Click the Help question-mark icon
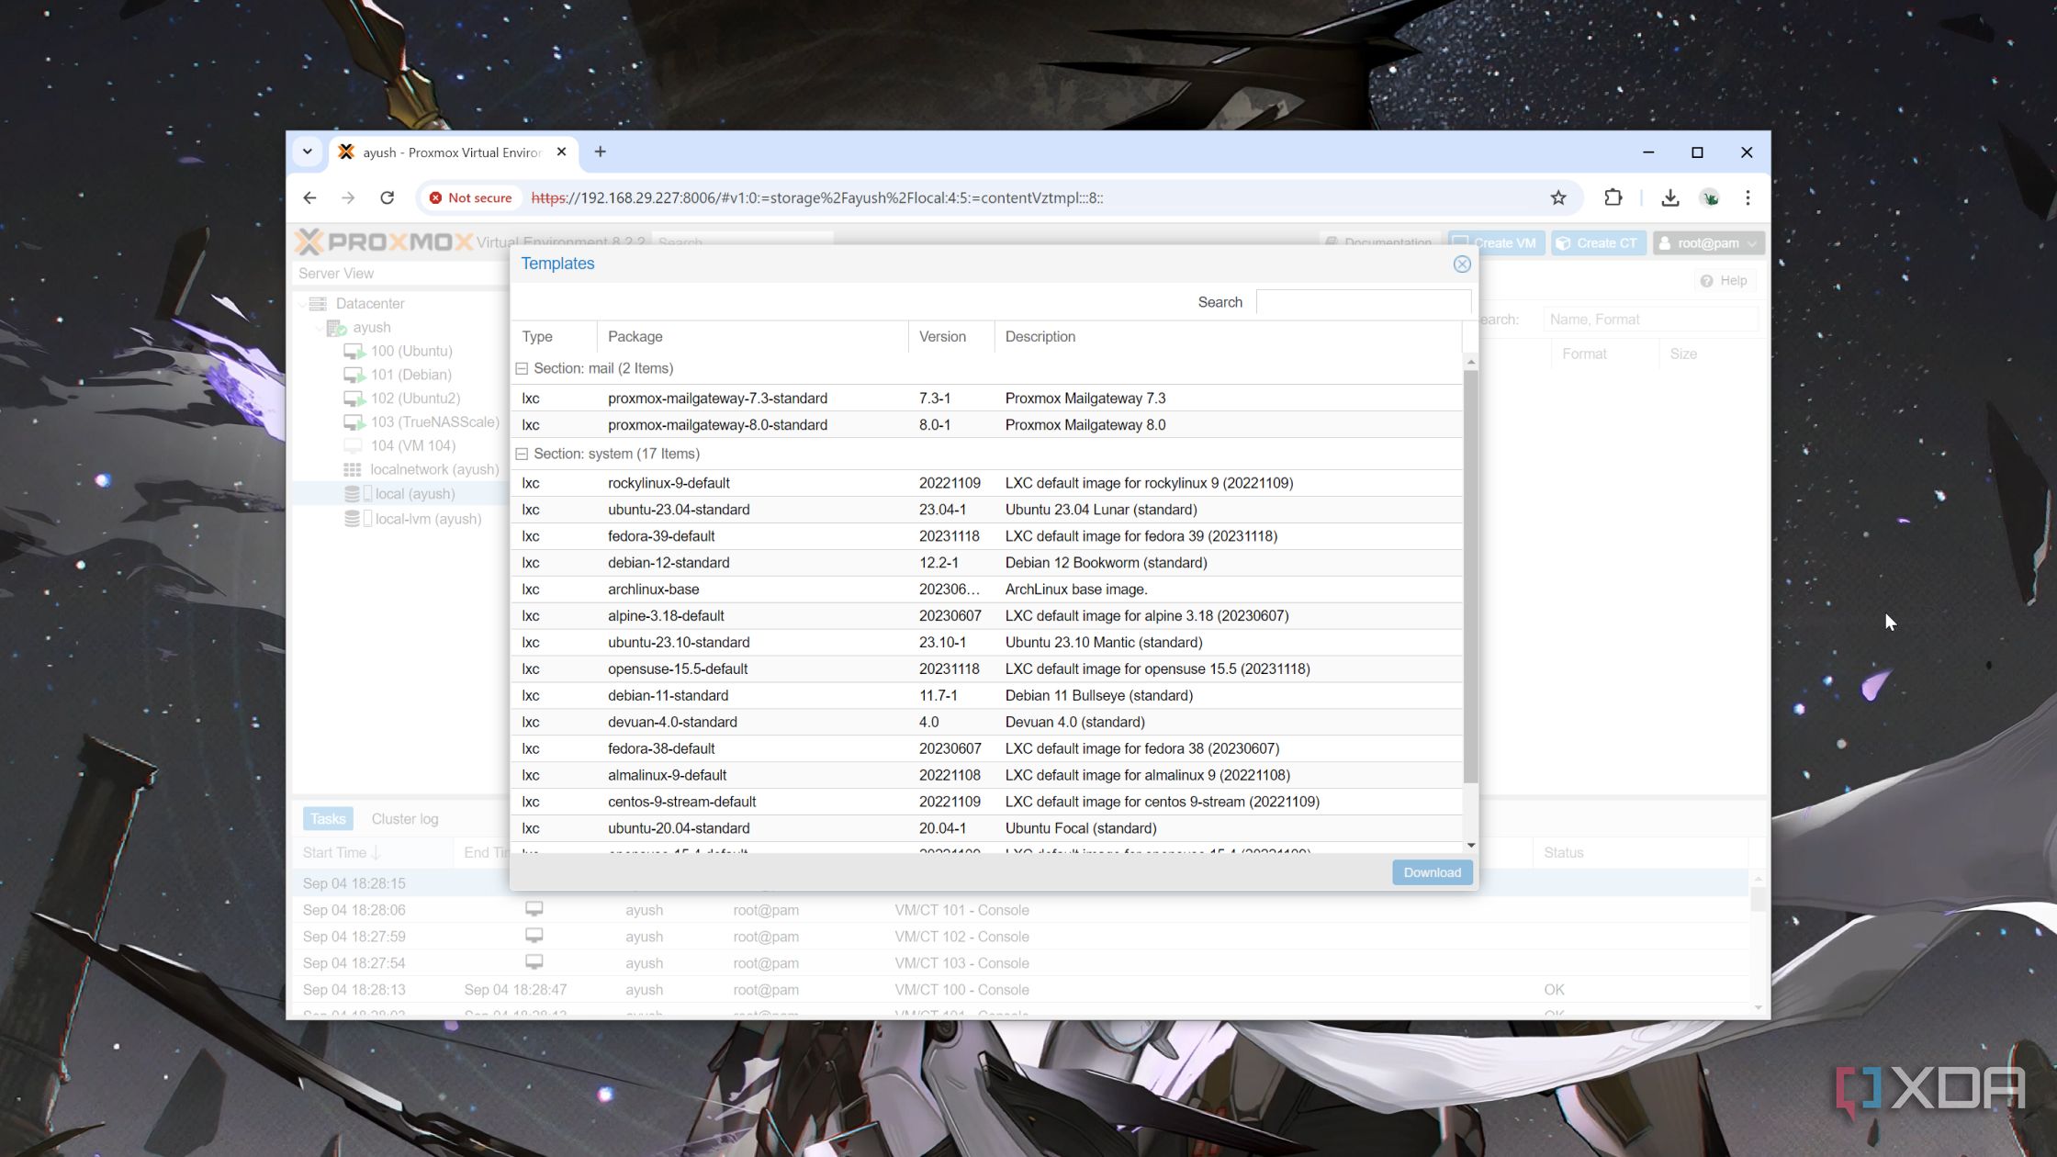 (x=1706, y=280)
